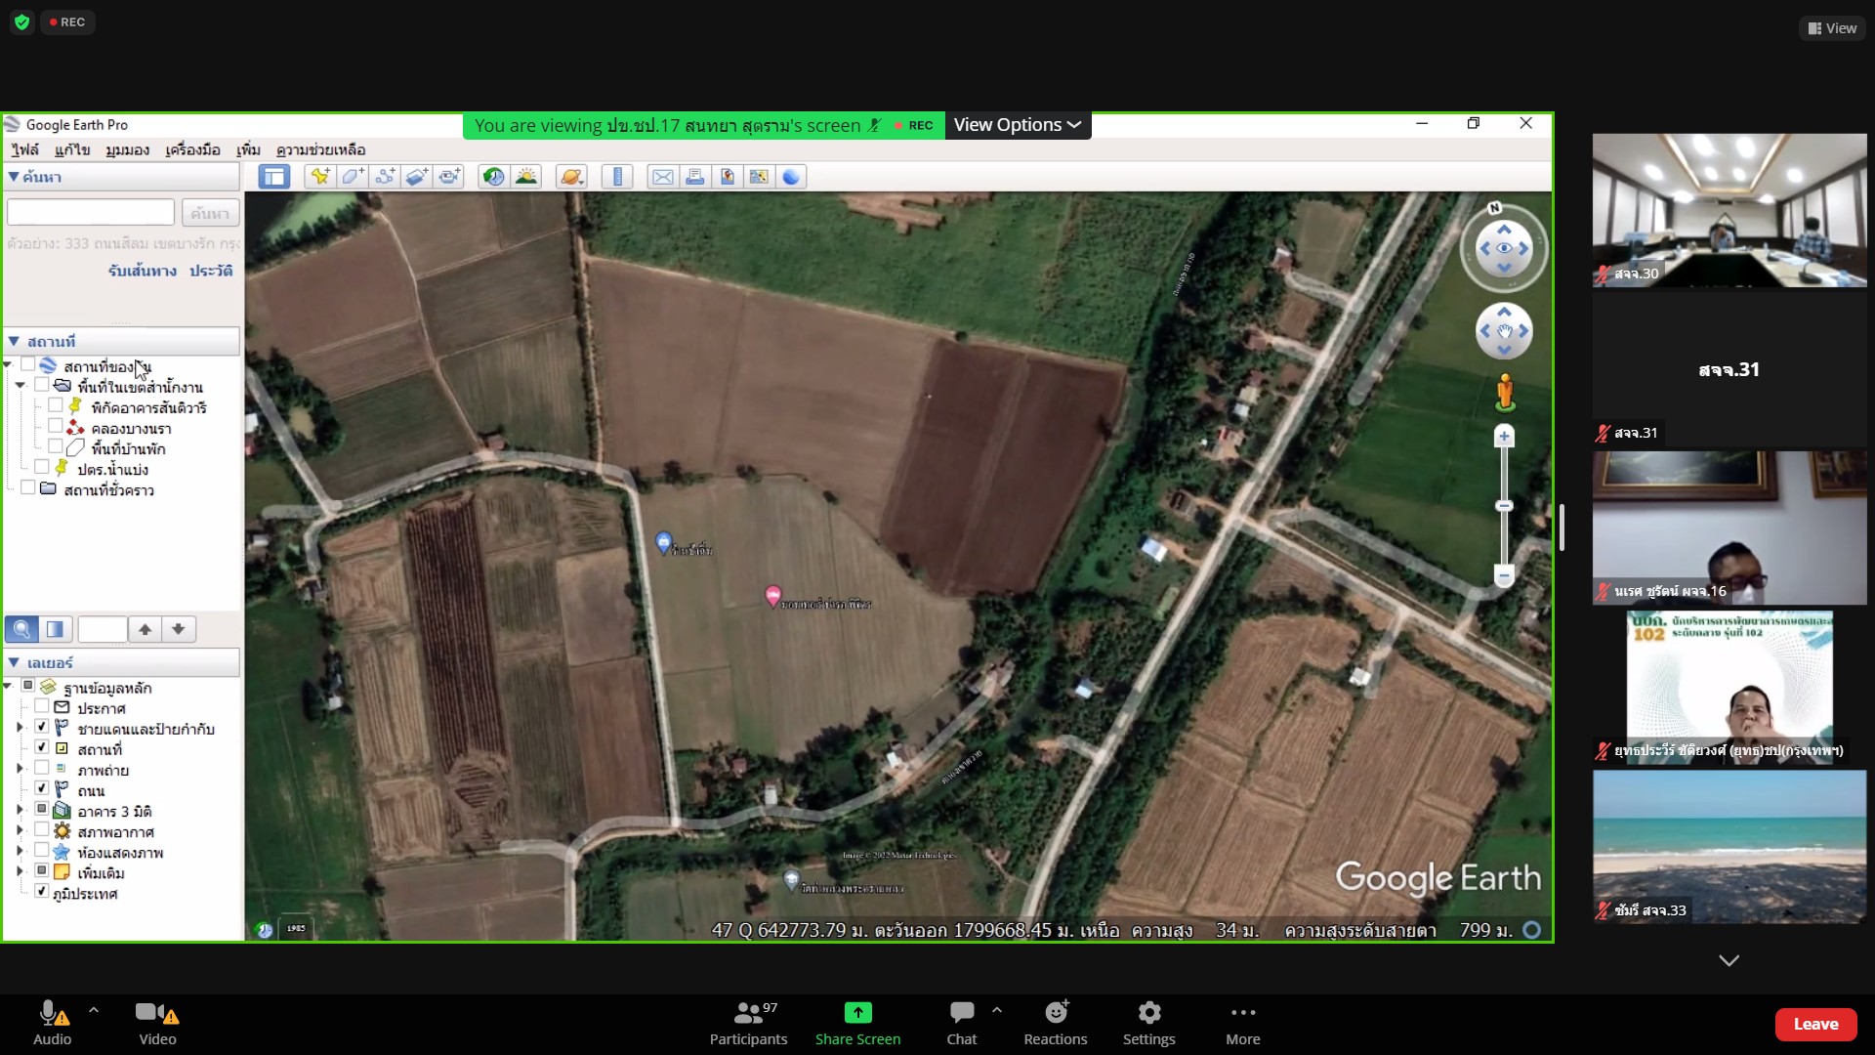Collapse พื้นที่ในเขตสำนักงาน folder
1875x1055 pixels.
click(20, 386)
